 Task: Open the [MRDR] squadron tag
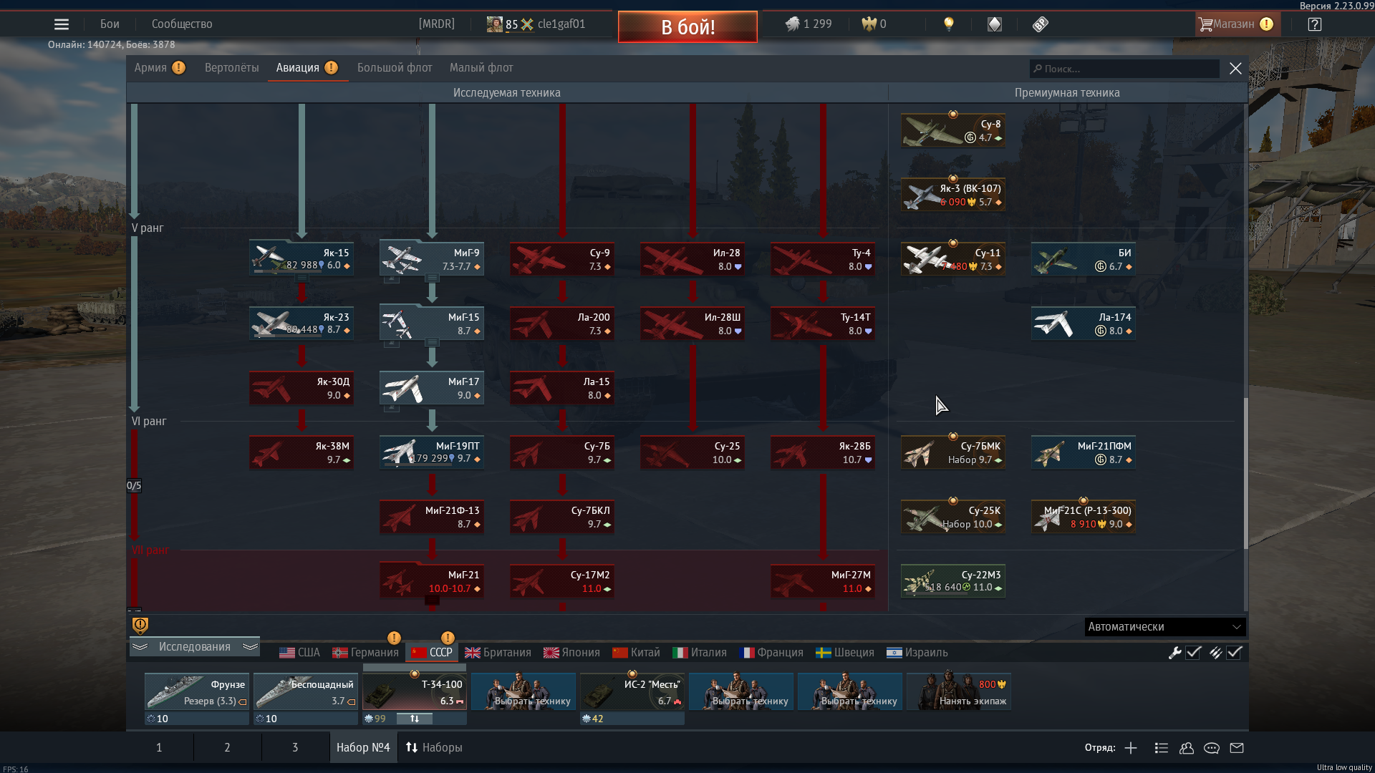coord(437,24)
